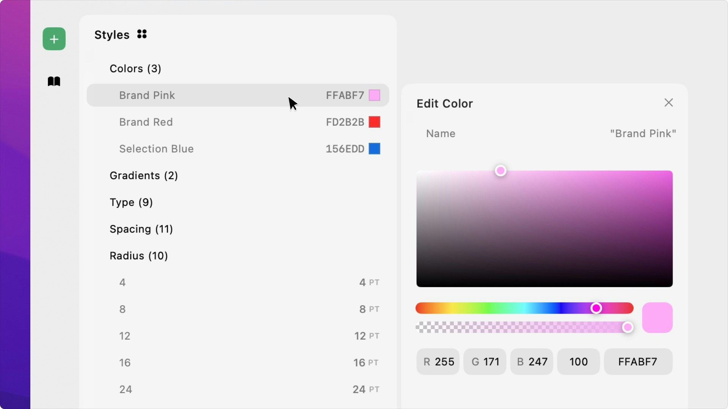
Task: Close the Edit Color panel
Action: coord(668,103)
